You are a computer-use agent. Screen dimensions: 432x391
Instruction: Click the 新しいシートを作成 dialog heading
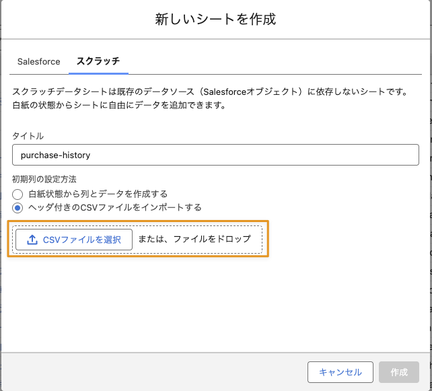tap(215, 20)
